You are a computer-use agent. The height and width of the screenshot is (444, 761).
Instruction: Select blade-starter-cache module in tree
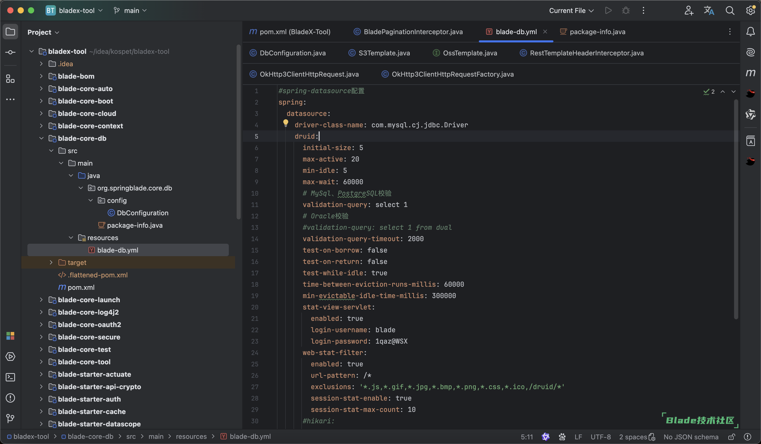click(92, 412)
